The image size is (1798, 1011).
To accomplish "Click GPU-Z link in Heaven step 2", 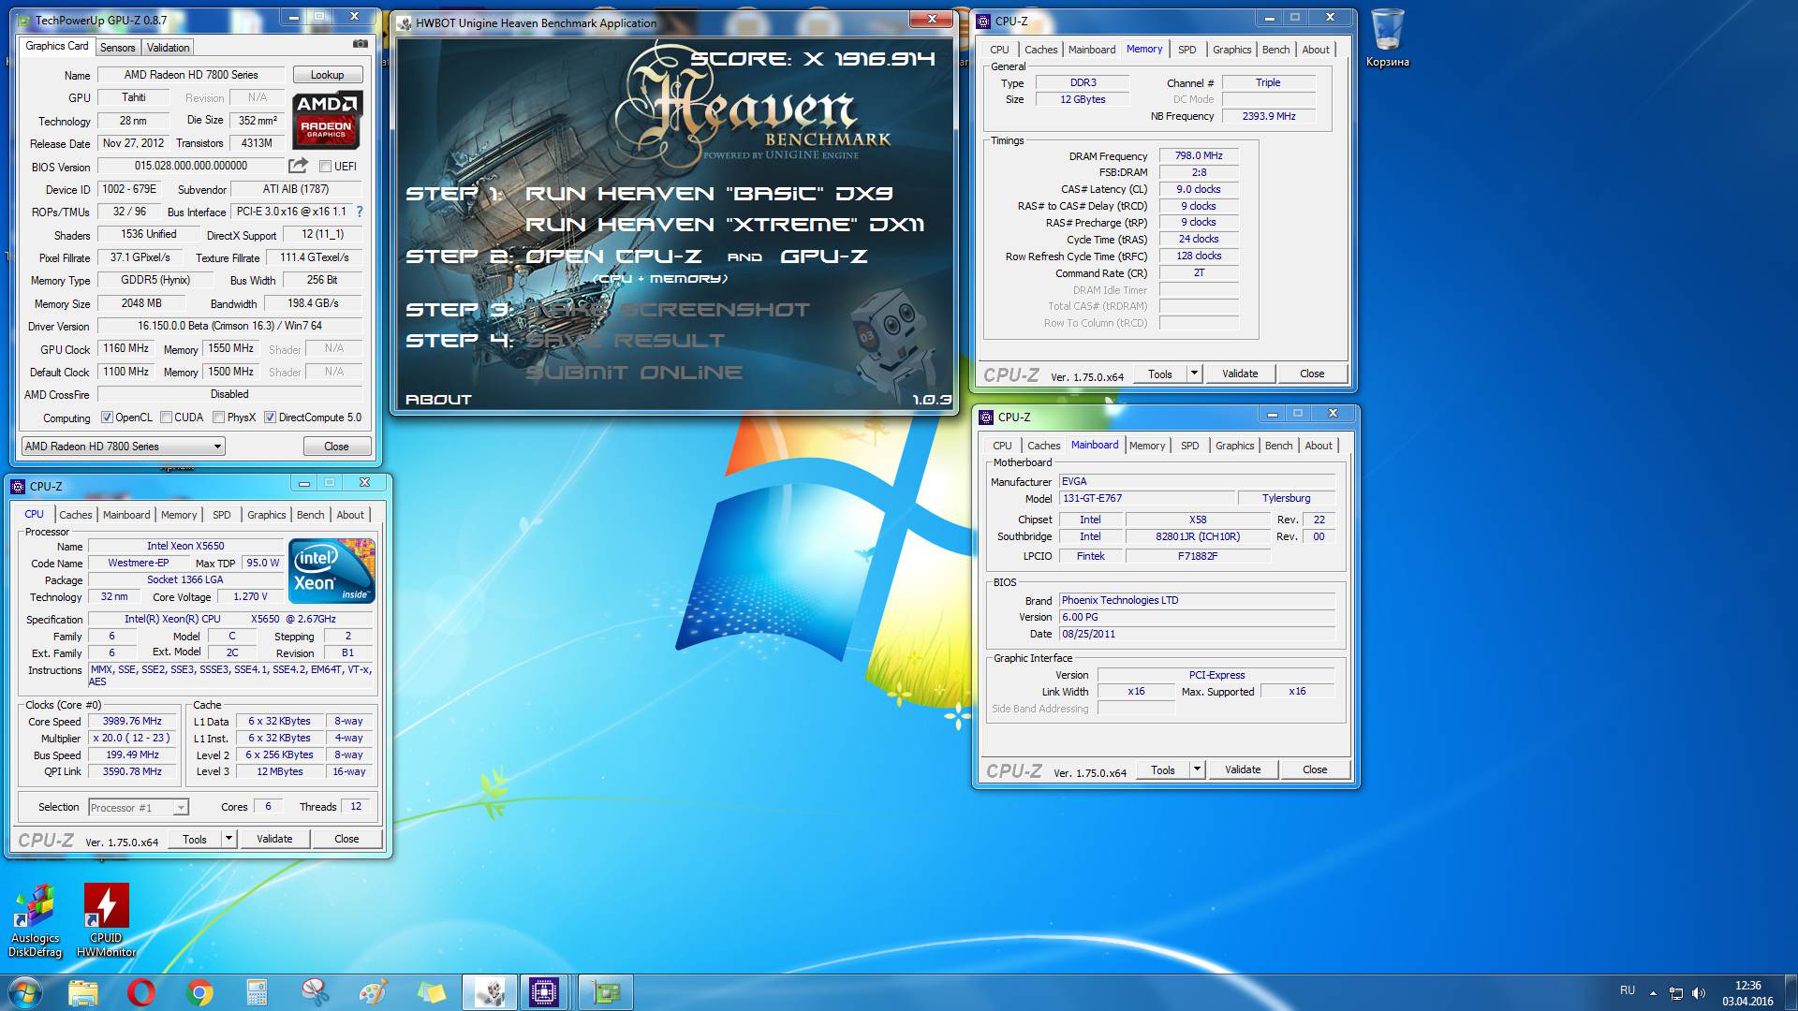I will [824, 256].
